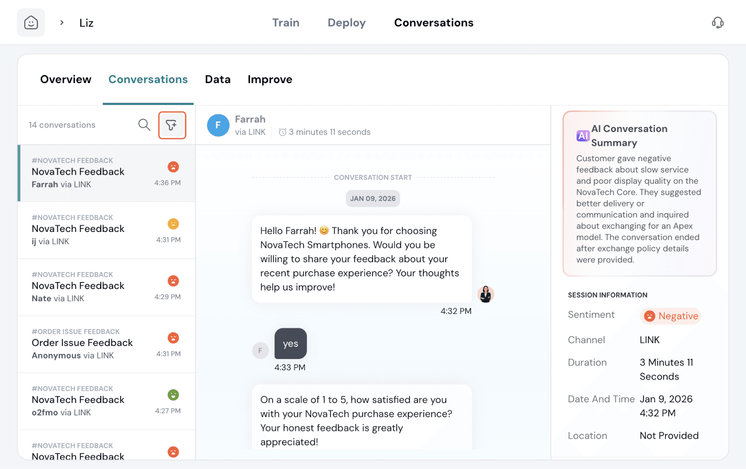Viewport: 746px width, 469px height.
Task: Open the Improve sub-tab
Action: 269,79
